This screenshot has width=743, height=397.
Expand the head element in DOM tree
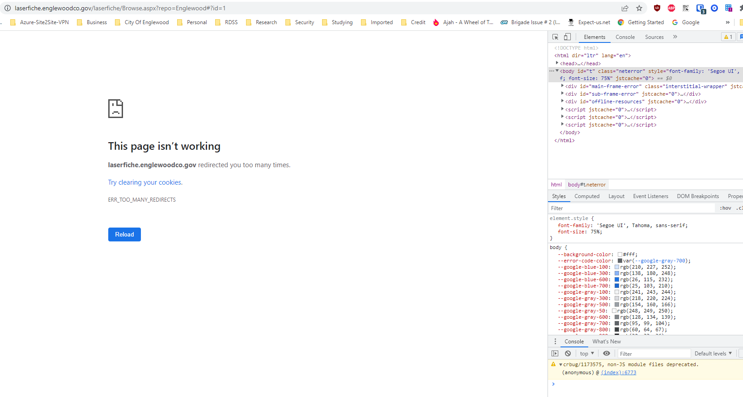[557, 63]
